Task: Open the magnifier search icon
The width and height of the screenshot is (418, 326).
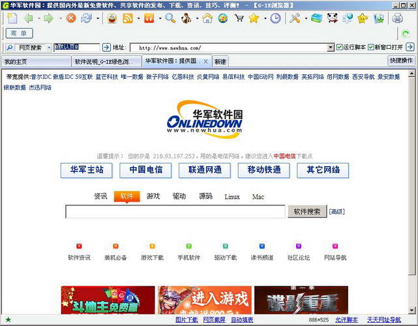Action: [x=170, y=18]
